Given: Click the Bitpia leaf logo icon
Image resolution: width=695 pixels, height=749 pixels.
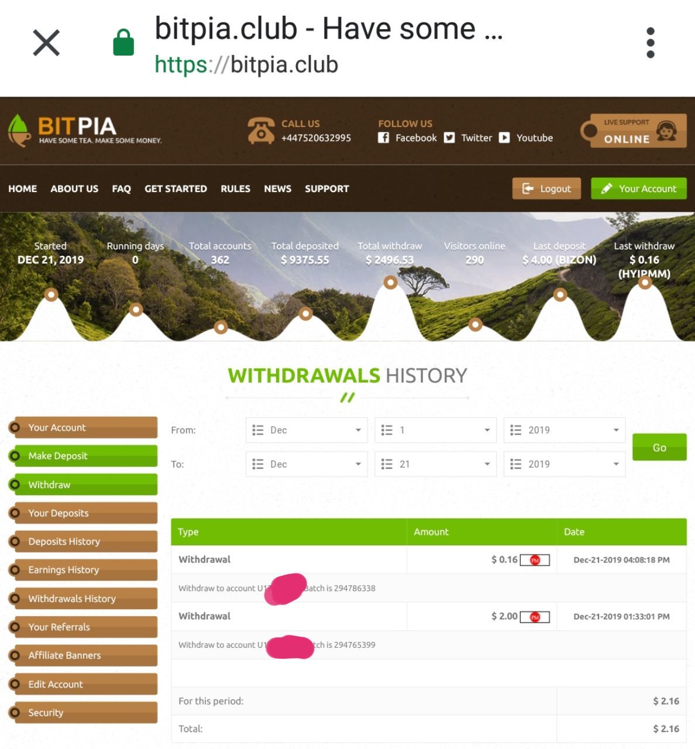Looking at the screenshot, I should coord(19,130).
